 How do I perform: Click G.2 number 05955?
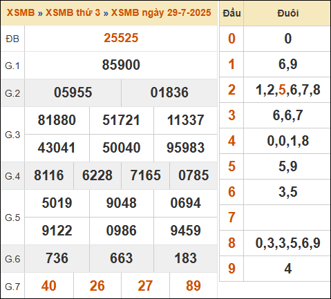coord(73,93)
